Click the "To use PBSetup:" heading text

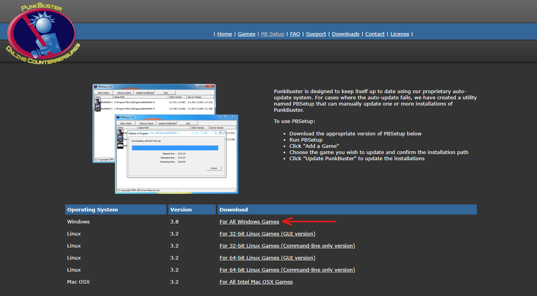[294, 121]
